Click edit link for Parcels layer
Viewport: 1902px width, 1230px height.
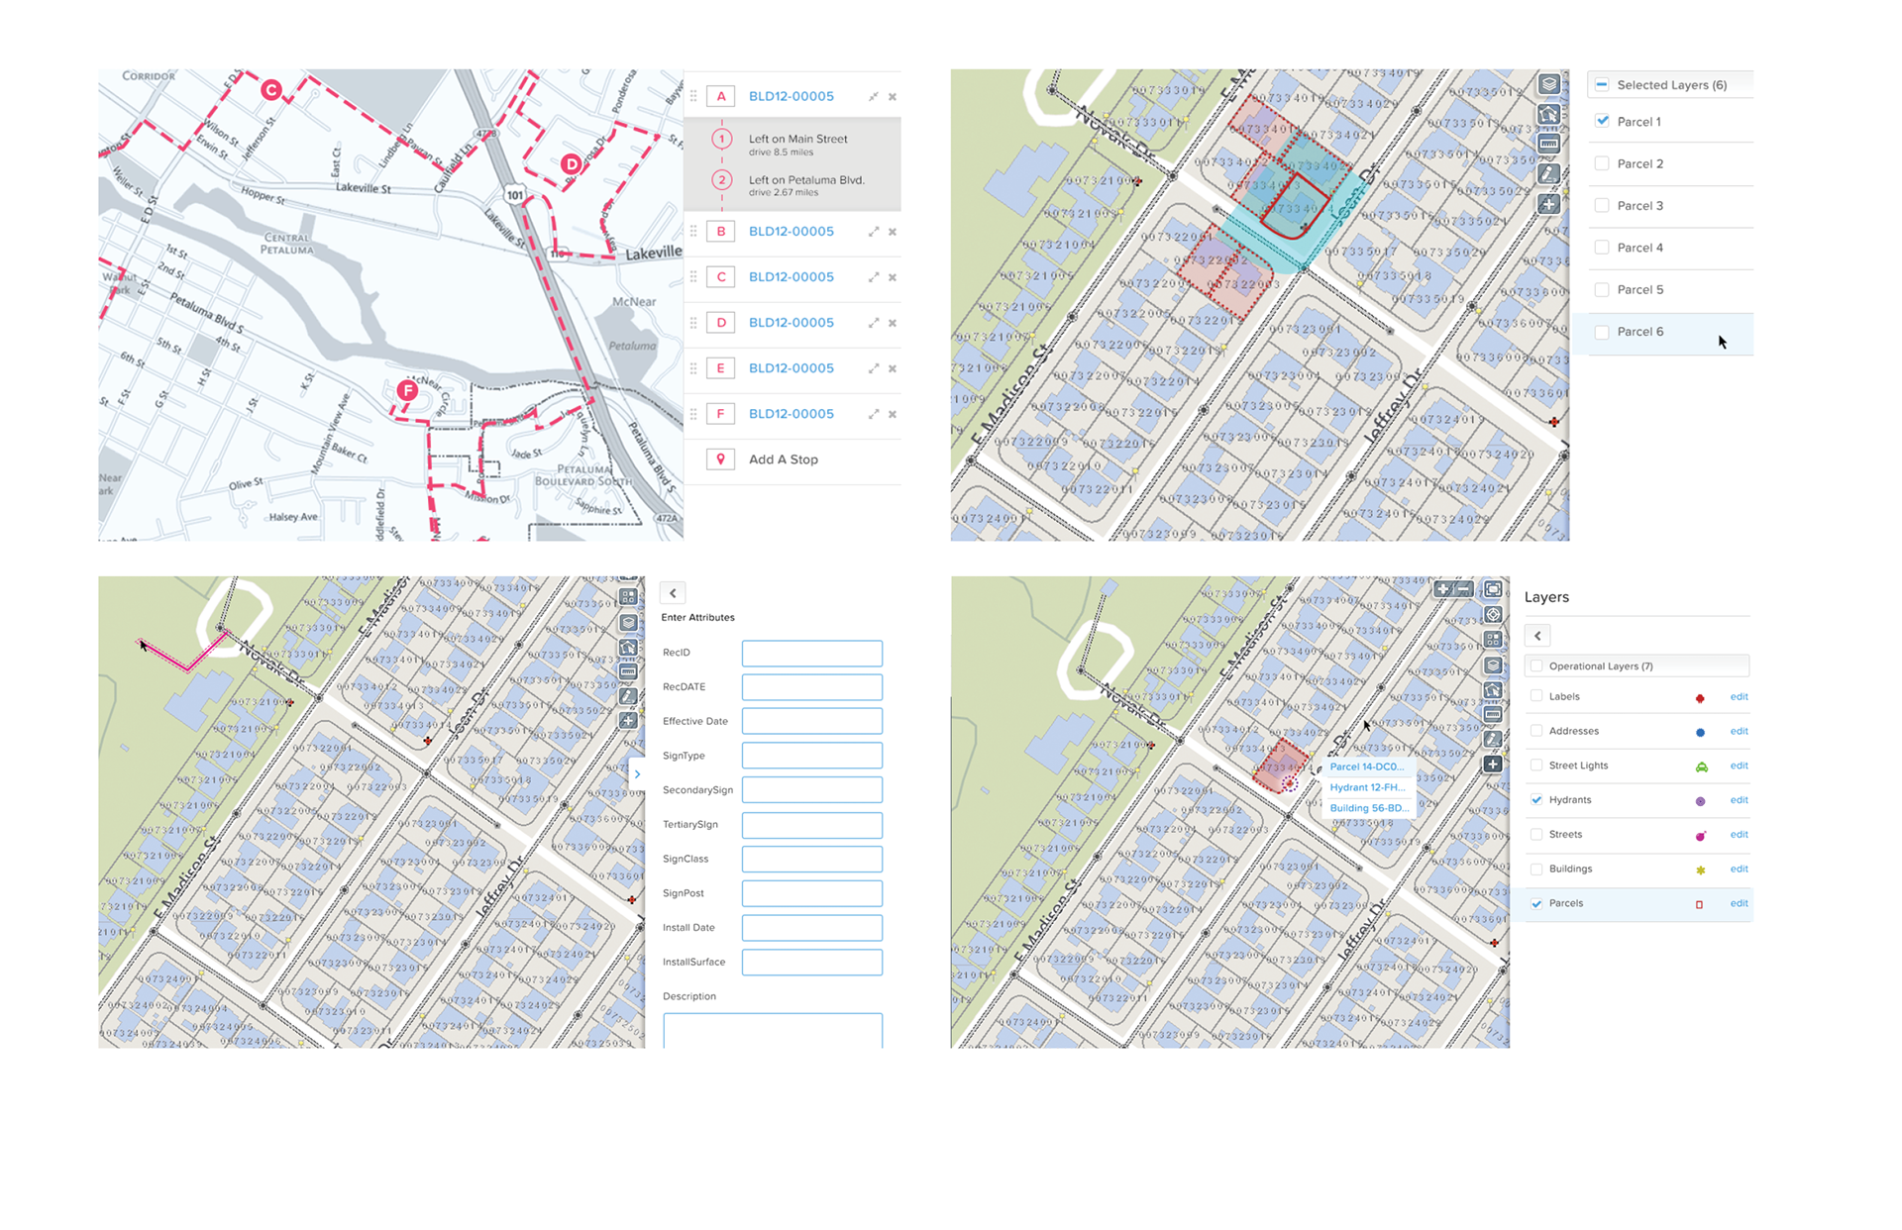[1739, 903]
